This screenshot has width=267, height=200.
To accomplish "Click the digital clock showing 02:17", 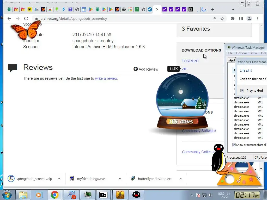I will point(247,195).
